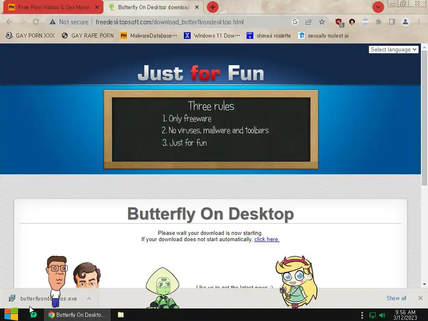Expand the butterflyondesktop.exe download options chevron
This screenshot has height=321, width=428.
click(89, 298)
